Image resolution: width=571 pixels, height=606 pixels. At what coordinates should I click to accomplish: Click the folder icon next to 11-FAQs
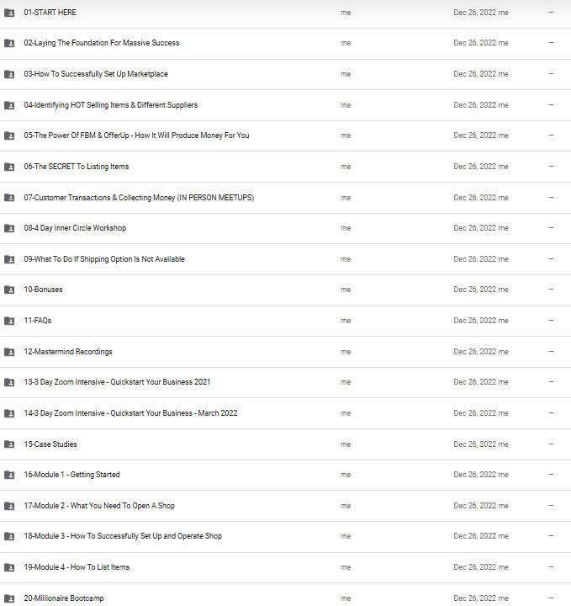(x=9, y=321)
